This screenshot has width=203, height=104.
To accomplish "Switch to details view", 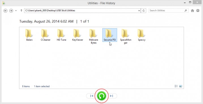I will pos(176,86).
